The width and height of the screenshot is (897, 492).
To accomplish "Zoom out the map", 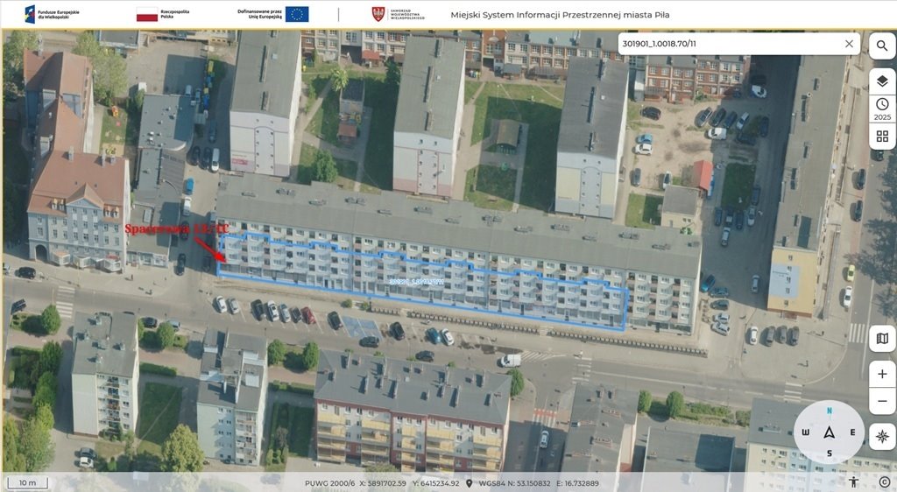I will click(x=882, y=401).
